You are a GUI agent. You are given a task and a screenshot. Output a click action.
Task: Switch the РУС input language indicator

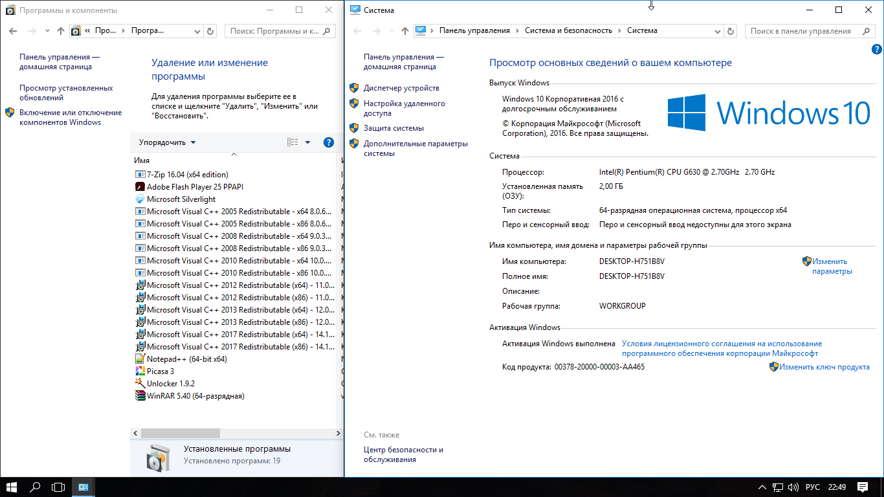(812, 487)
